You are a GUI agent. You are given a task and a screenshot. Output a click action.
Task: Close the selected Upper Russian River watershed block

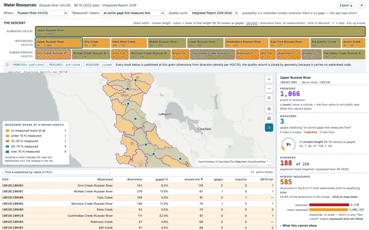coord(80,41)
